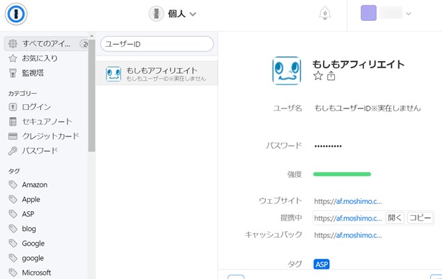Expand the account menu chevron

(x=408, y=14)
